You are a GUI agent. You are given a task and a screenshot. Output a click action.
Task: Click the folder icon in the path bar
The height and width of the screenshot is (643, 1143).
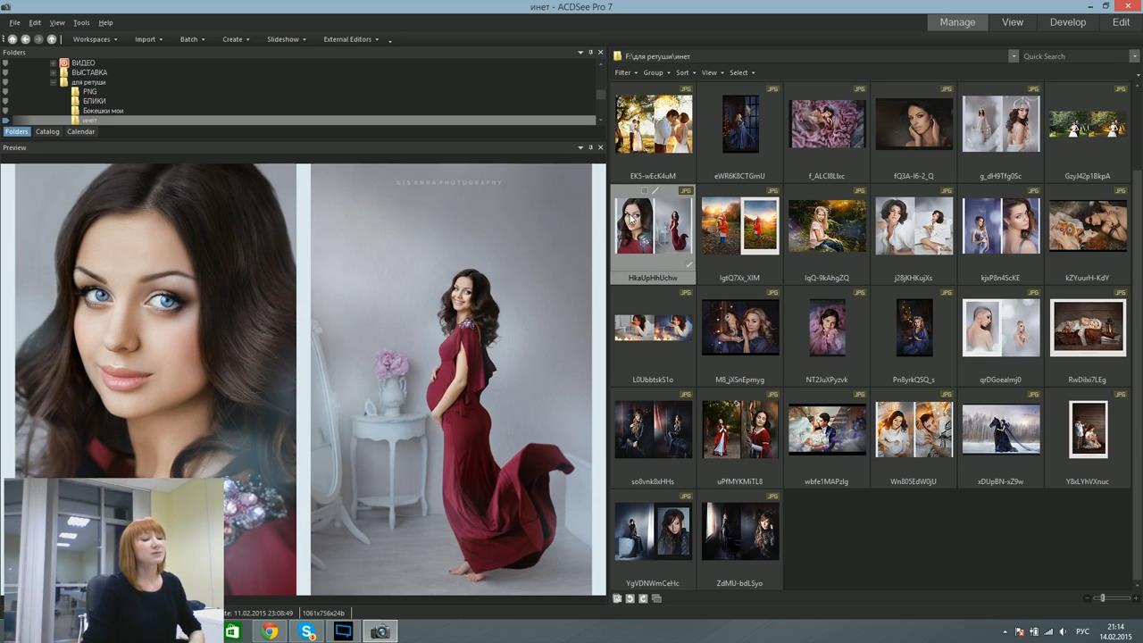coord(618,56)
